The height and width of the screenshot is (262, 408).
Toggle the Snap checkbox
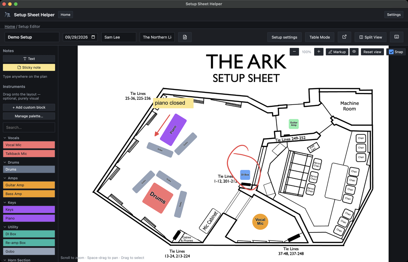(x=391, y=52)
